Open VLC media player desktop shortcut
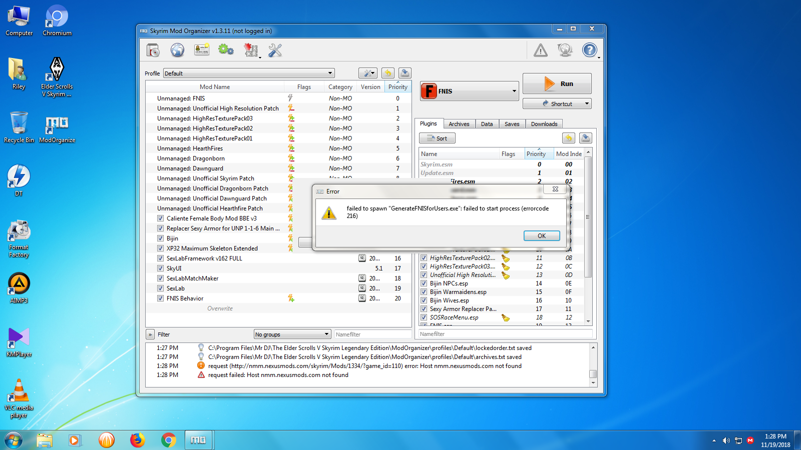This screenshot has width=801, height=450. [19, 398]
